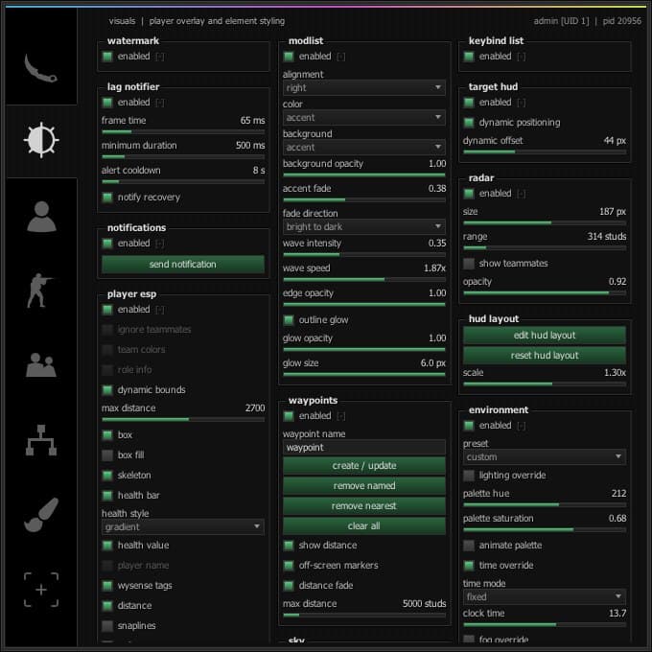Open health style dropdown showing gradient

pyautogui.click(x=183, y=526)
